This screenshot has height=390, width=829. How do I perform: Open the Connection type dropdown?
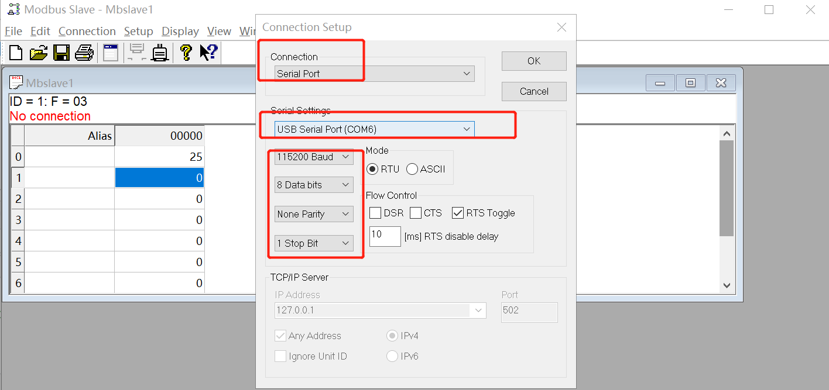coord(374,74)
